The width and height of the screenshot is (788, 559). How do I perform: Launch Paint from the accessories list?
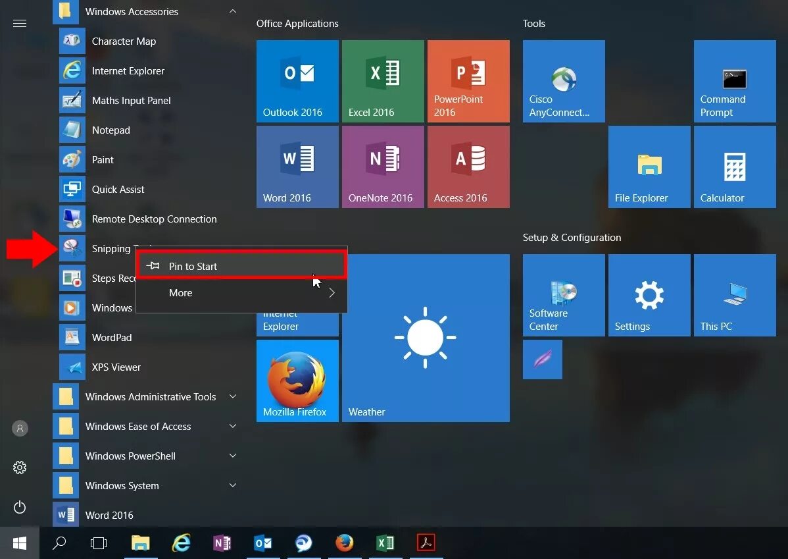[x=146, y=160]
